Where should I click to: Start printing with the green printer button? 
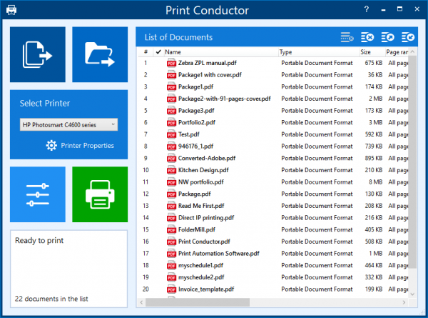coord(100,194)
